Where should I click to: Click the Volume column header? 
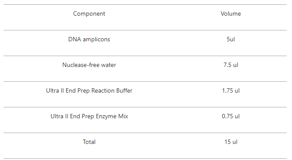231,13
